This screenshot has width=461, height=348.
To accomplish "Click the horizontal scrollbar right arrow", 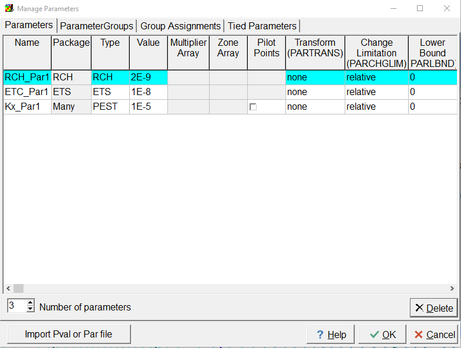I will [452, 289].
